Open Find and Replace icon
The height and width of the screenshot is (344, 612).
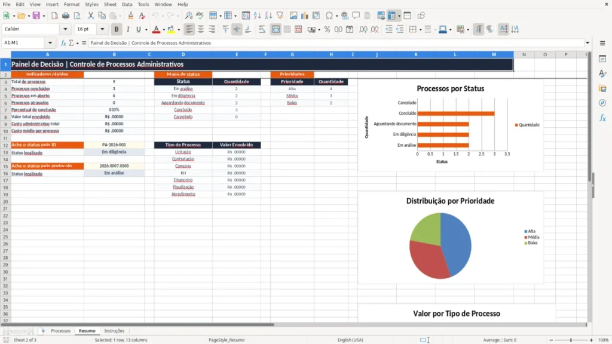click(188, 16)
